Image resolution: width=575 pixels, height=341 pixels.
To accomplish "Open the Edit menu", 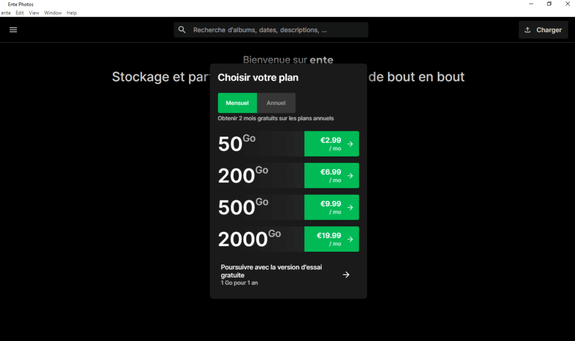I will coord(20,12).
